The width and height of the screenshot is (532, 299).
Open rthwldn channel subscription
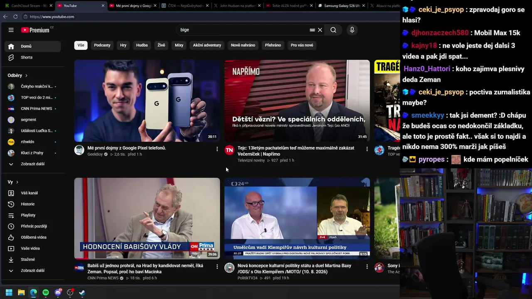(33, 142)
